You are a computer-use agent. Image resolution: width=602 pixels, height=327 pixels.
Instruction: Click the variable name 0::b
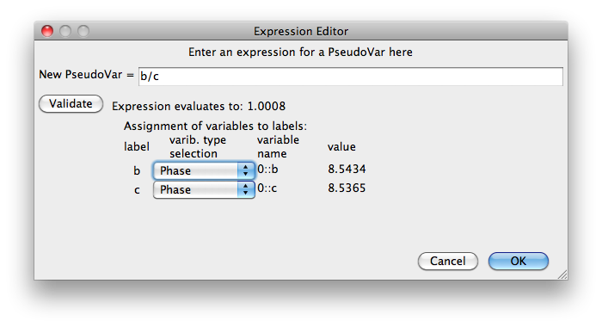(x=267, y=169)
